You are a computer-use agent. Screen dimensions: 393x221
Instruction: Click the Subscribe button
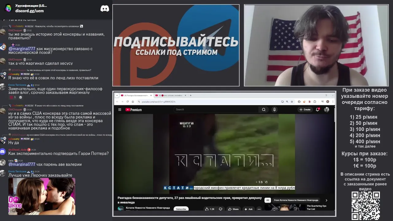pos(181,209)
